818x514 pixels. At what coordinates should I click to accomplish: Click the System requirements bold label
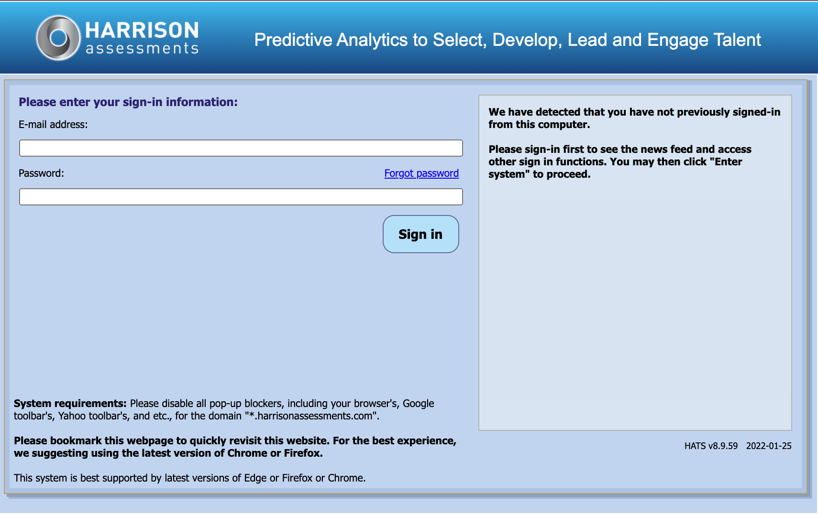pyautogui.click(x=70, y=404)
